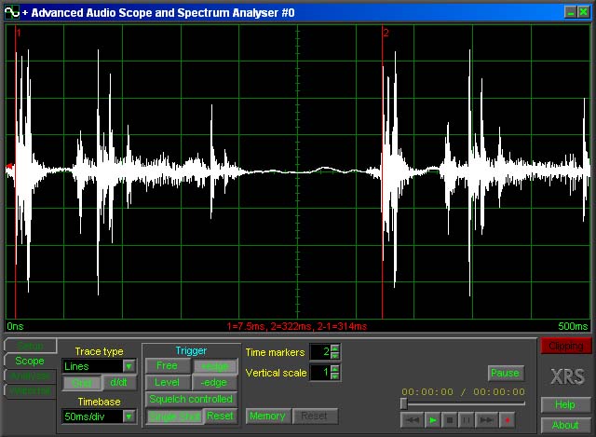Toggle Squelch controlled trigger
Viewport: 596px width, 437px height.
pos(191,399)
